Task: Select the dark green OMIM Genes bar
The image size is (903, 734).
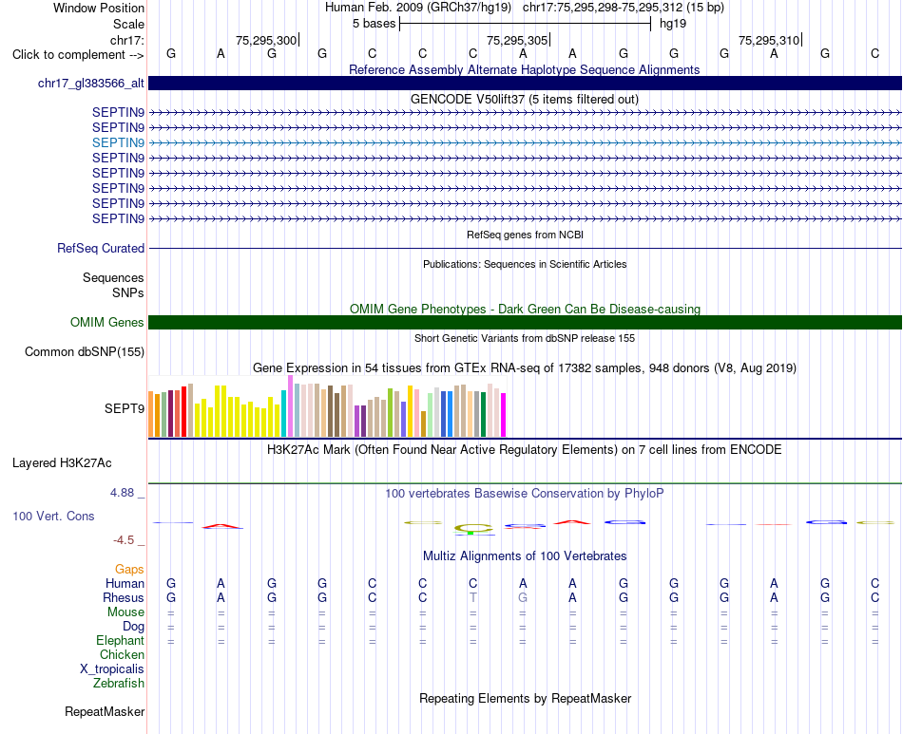Action: pyautogui.click(x=525, y=322)
